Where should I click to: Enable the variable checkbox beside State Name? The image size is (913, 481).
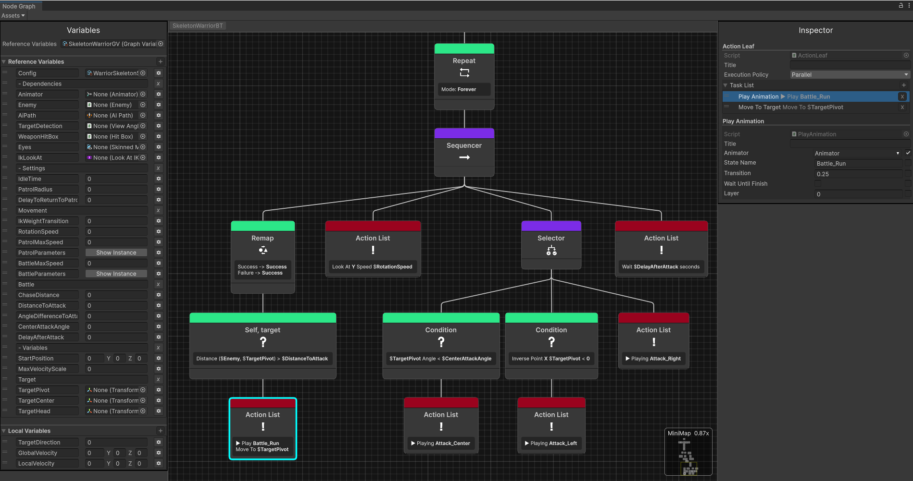[908, 163]
